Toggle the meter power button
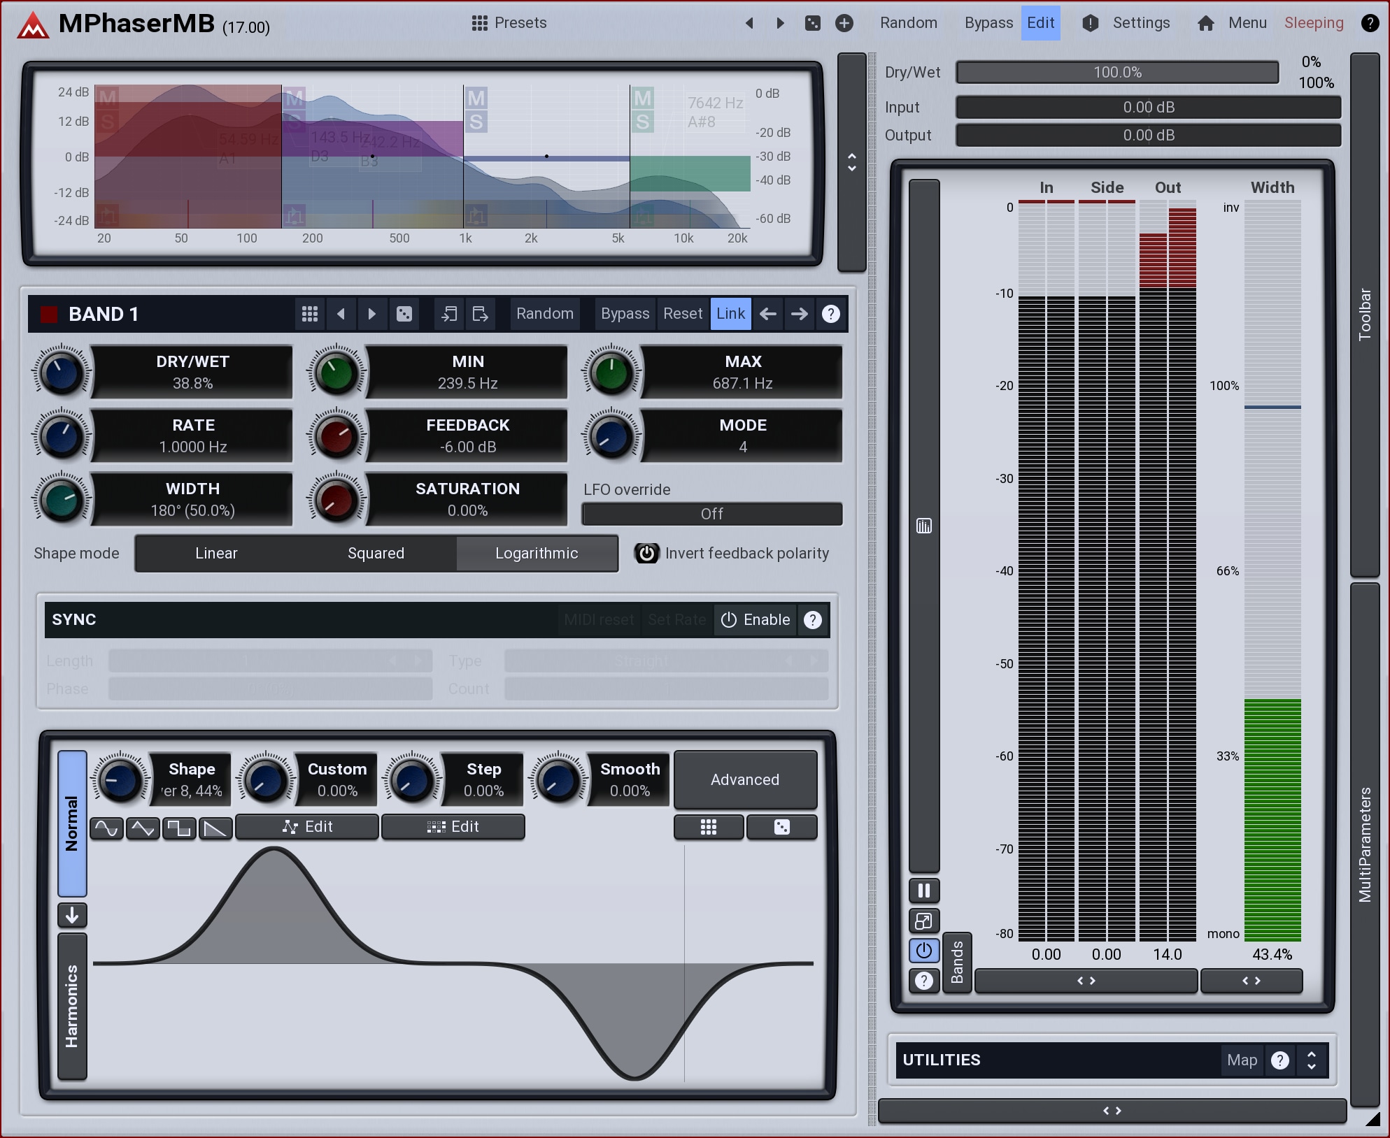Screen dimensions: 1390x1138 pos(923,951)
